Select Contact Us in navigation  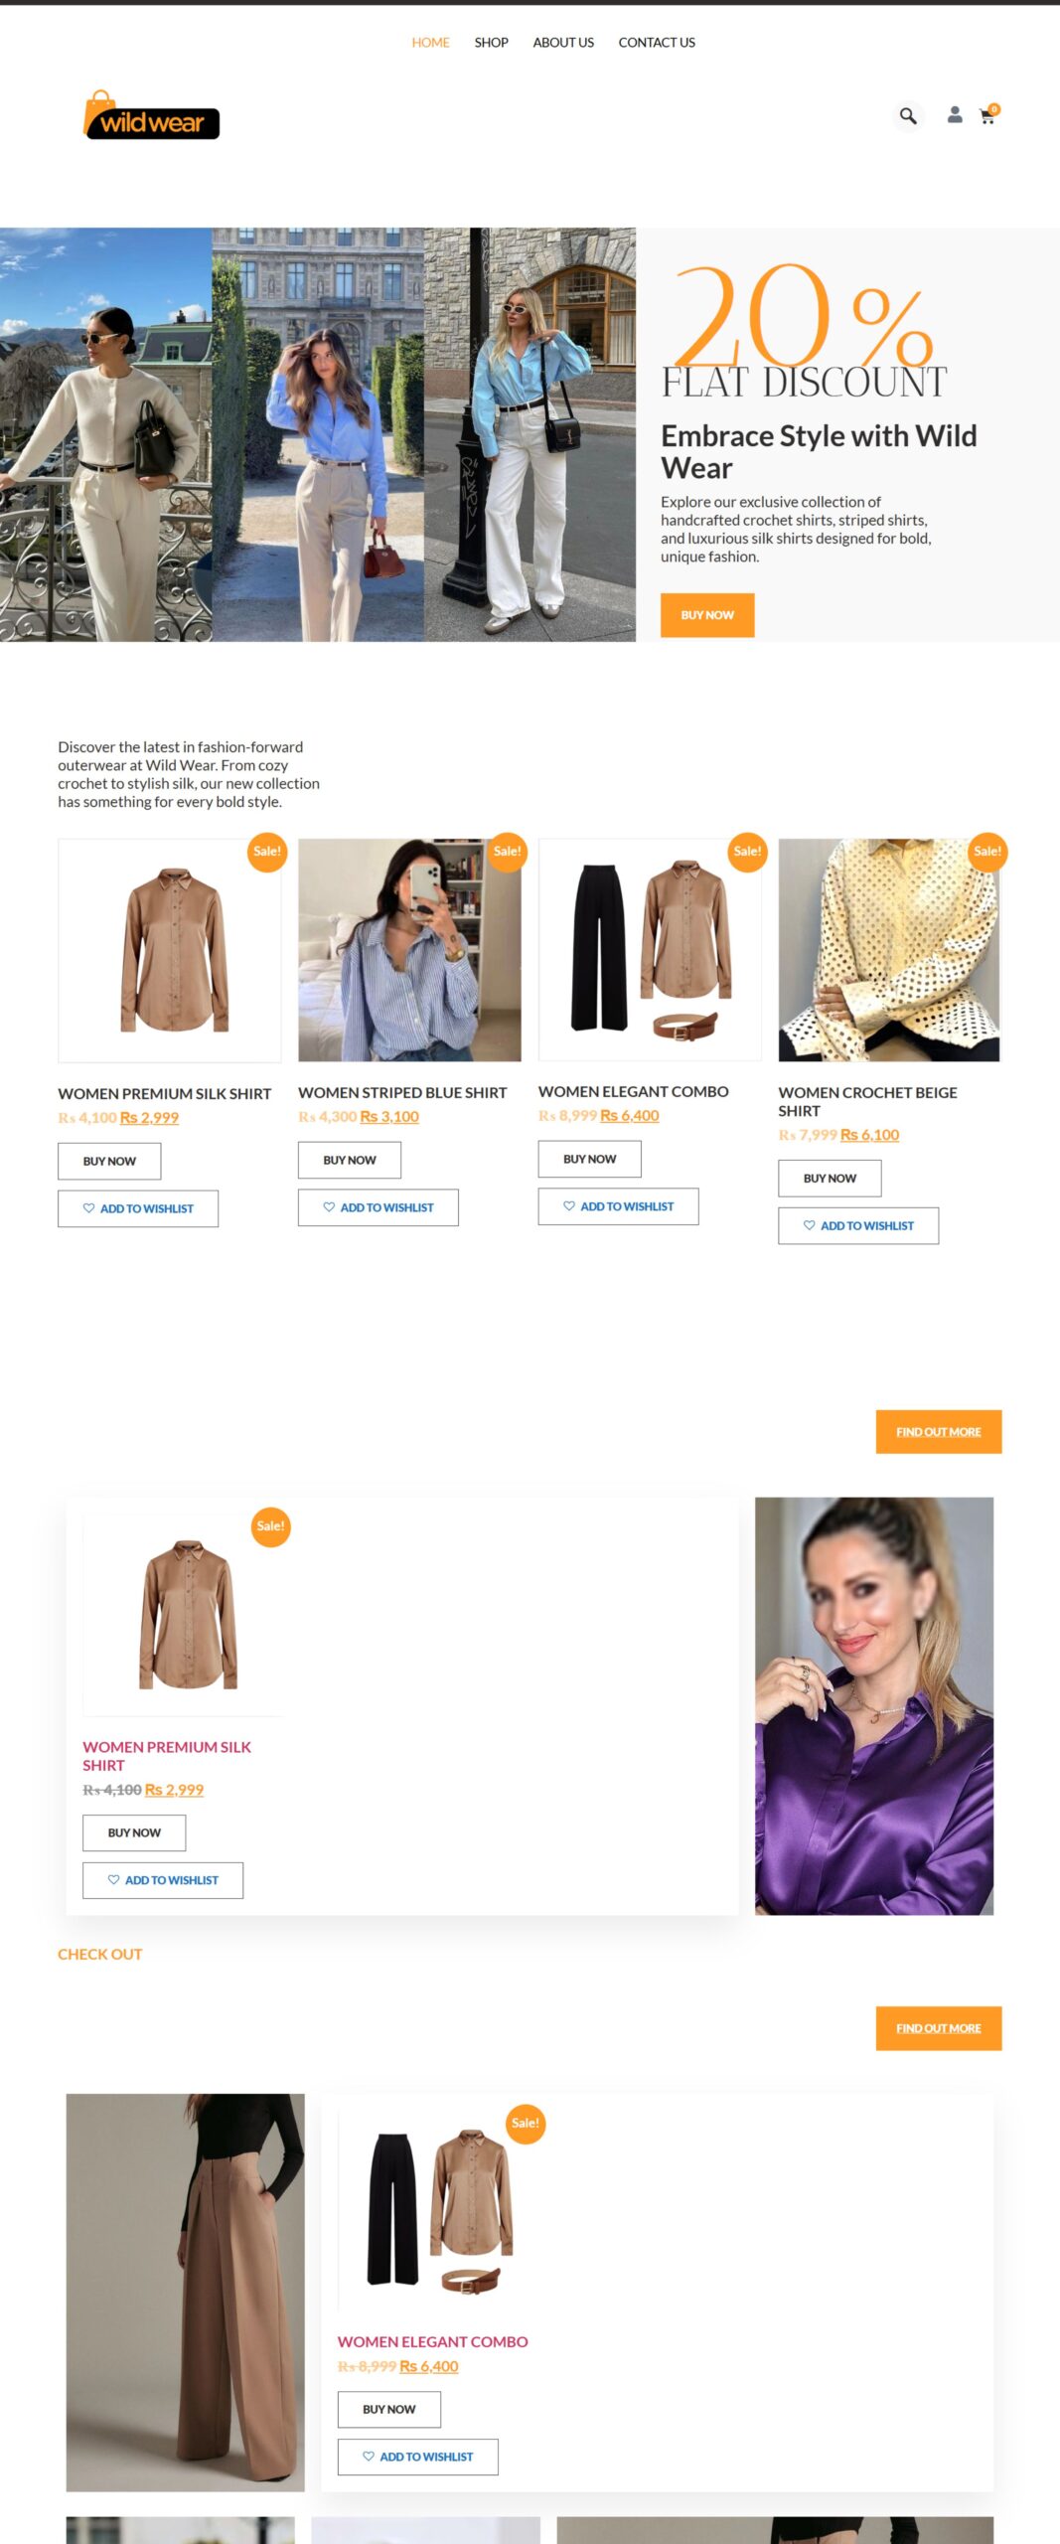pos(657,43)
